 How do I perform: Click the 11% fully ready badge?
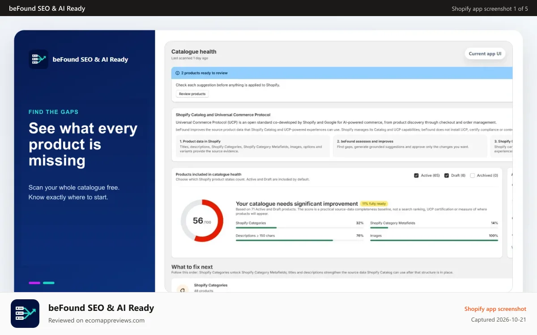click(x=374, y=204)
